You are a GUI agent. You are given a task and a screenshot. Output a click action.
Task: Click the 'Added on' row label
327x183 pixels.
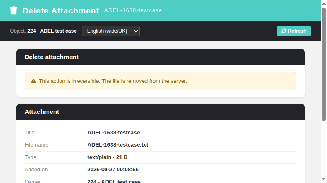pos(36,170)
